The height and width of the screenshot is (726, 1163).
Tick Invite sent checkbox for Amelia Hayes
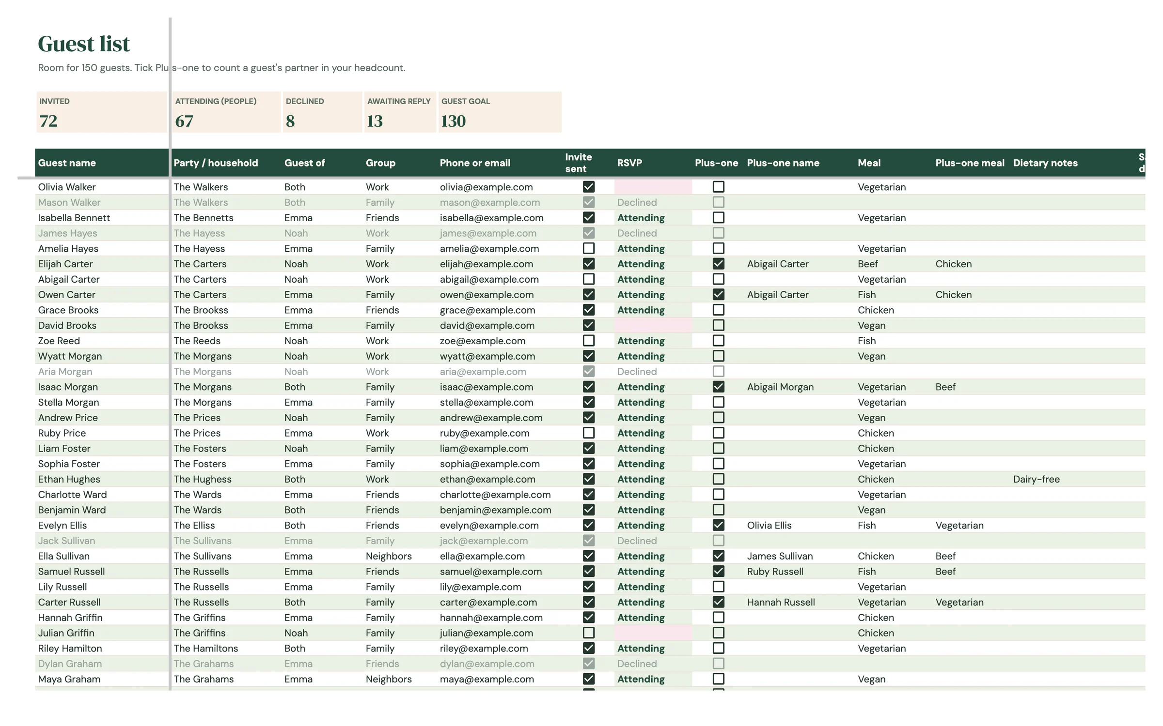588,248
